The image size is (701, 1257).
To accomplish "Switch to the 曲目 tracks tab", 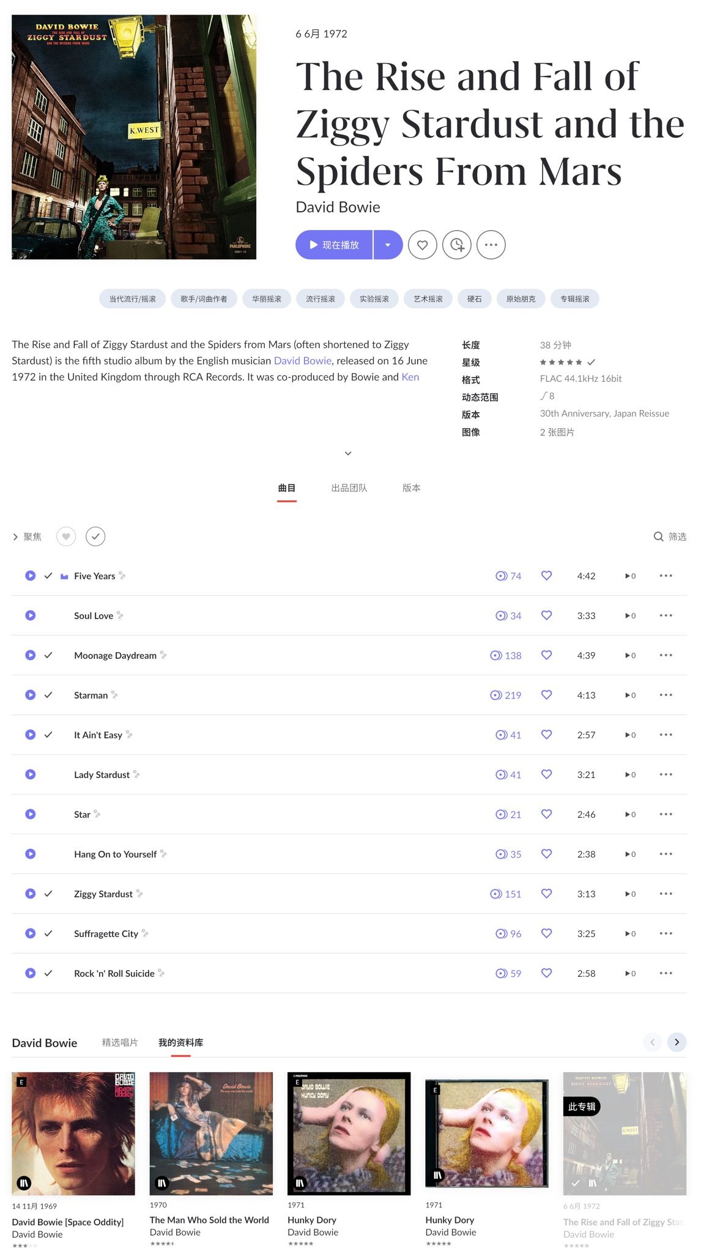I will click(x=287, y=488).
